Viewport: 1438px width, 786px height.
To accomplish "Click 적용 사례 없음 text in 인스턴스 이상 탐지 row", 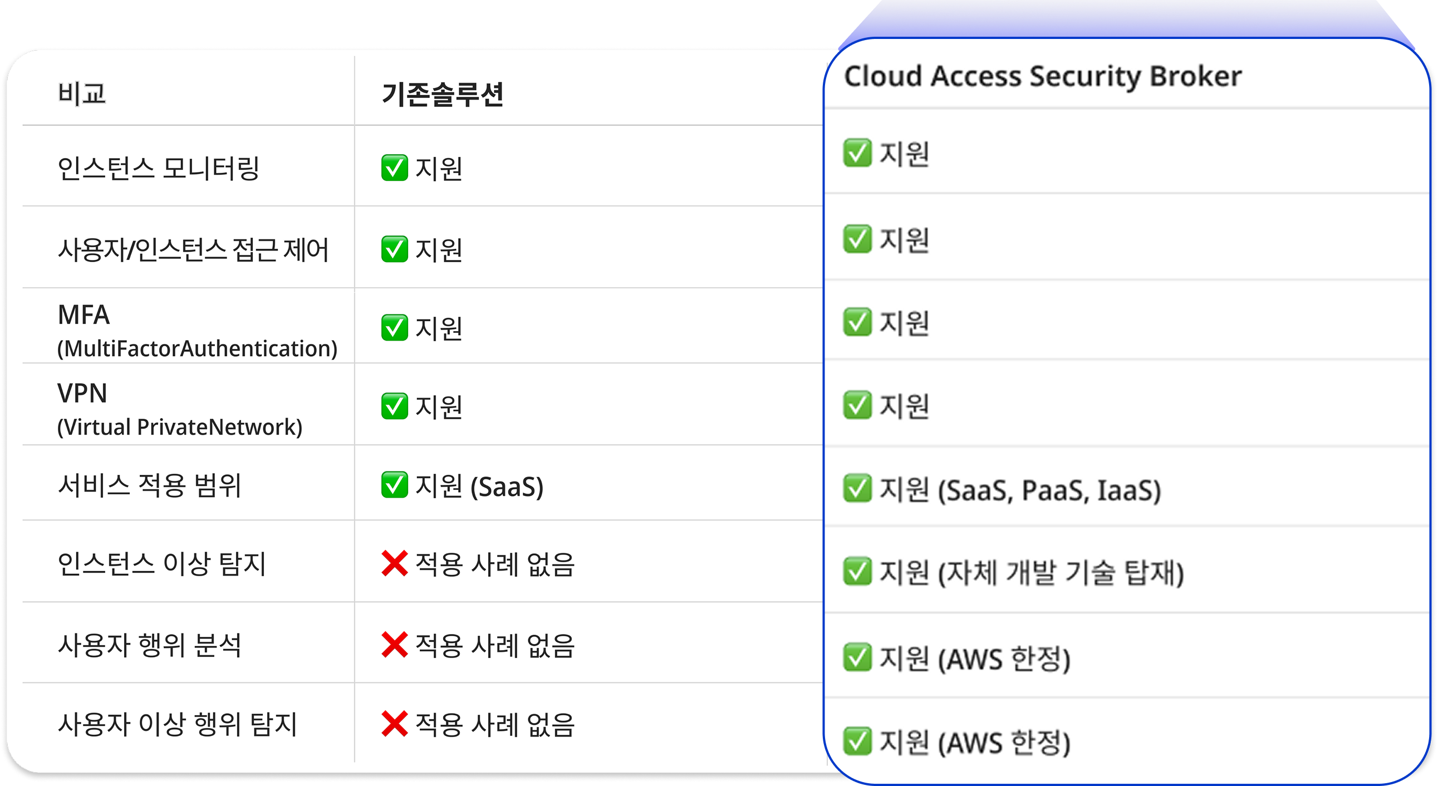I will pyautogui.click(x=494, y=564).
